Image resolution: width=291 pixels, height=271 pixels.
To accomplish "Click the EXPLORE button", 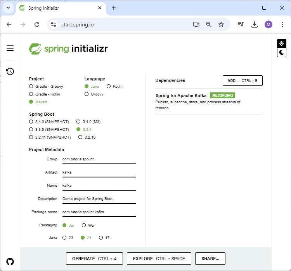I will click(159, 259).
